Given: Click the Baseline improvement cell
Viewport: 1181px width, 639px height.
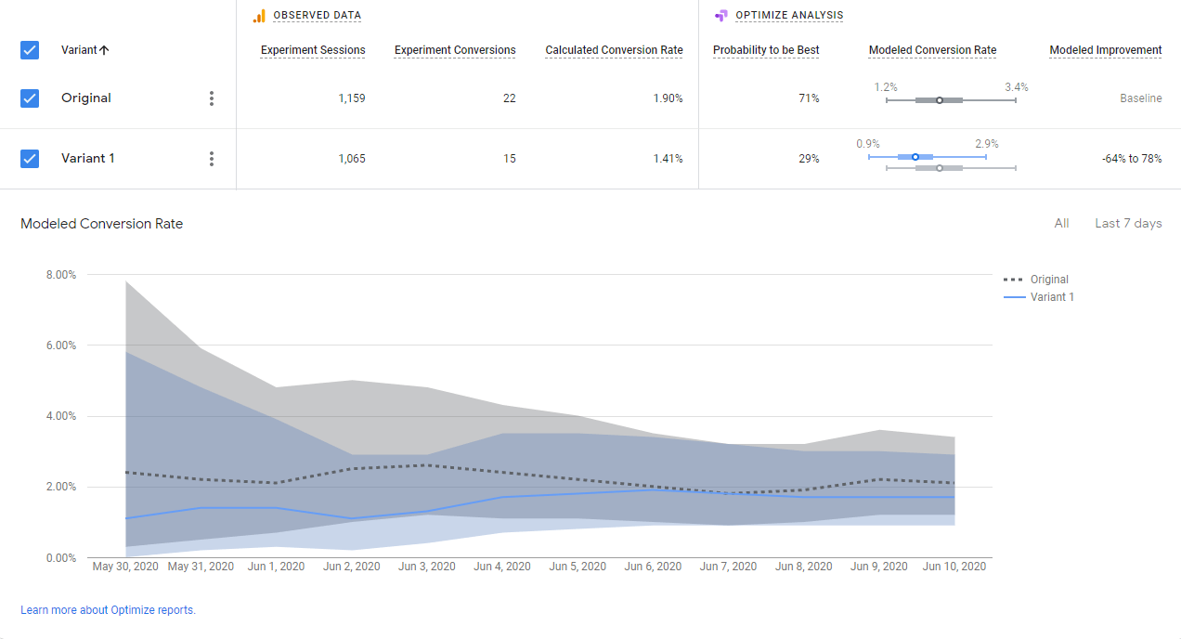Looking at the screenshot, I should (x=1140, y=98).
